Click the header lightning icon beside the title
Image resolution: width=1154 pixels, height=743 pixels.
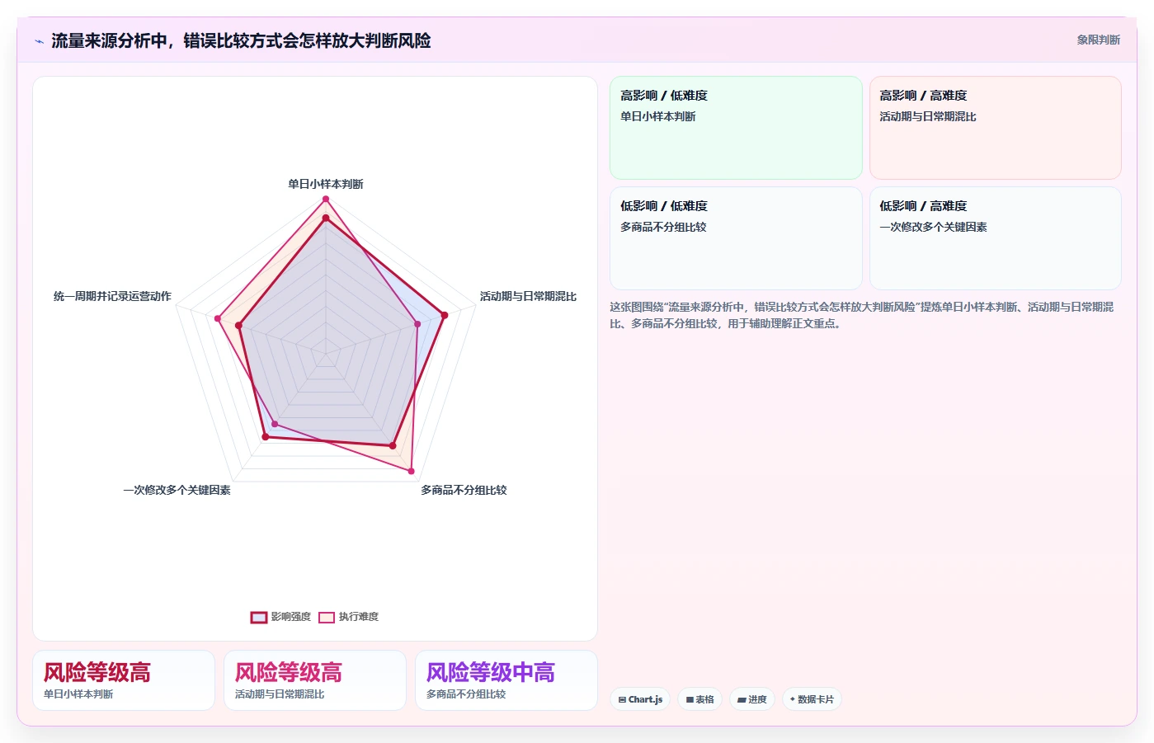coord(39,40)
